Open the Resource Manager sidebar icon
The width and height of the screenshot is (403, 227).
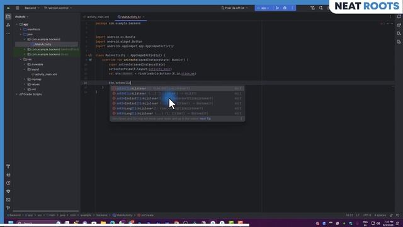coord(8,25)
